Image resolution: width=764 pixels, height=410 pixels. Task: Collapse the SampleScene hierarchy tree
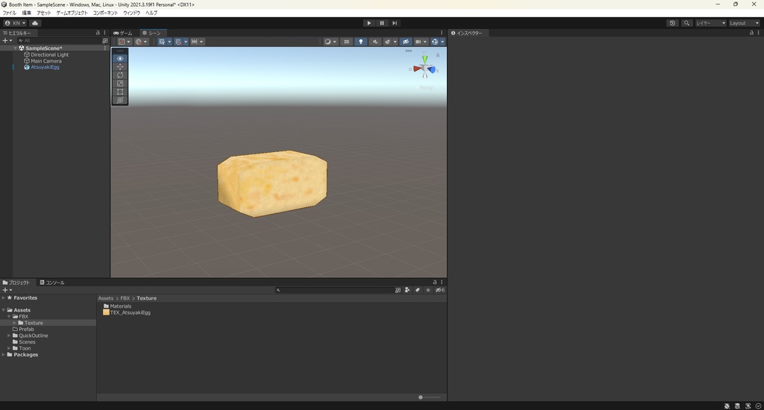(15, 48)
